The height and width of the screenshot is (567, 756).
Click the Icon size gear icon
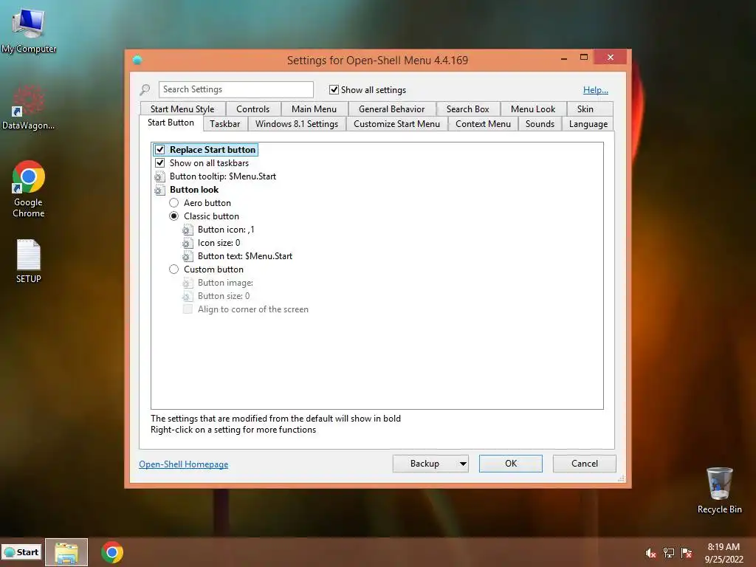(188, 243)
